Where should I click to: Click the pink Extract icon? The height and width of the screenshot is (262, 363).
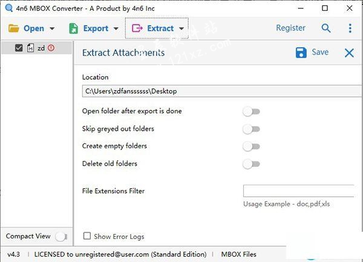coord(137,28)
